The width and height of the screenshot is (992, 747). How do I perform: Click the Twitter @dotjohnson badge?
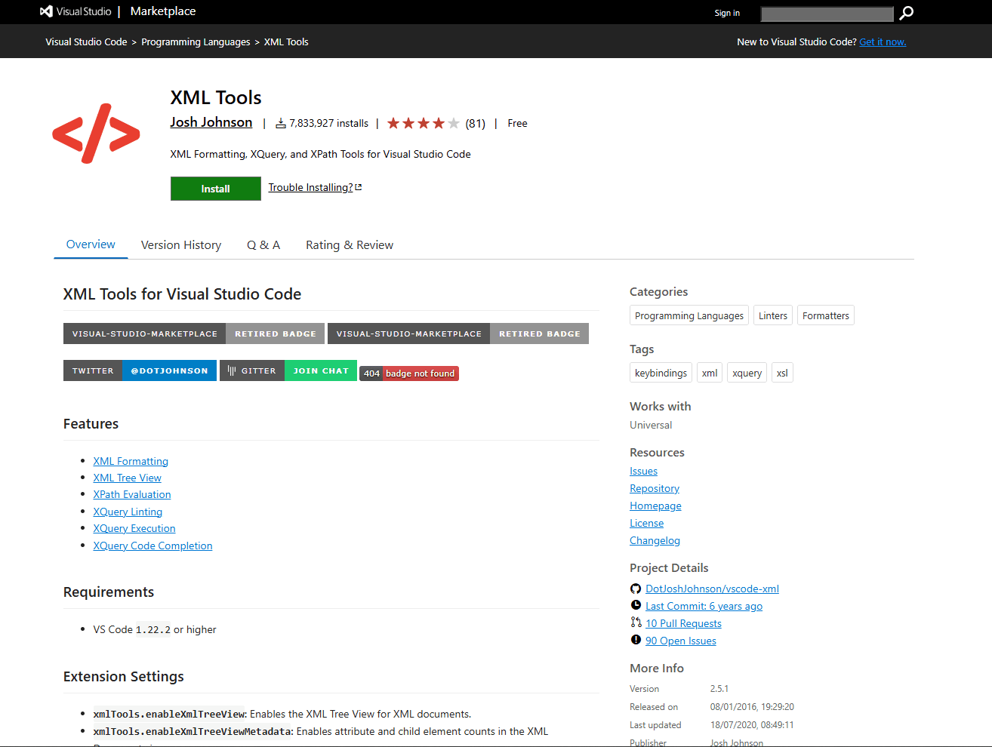pos(140,370)
